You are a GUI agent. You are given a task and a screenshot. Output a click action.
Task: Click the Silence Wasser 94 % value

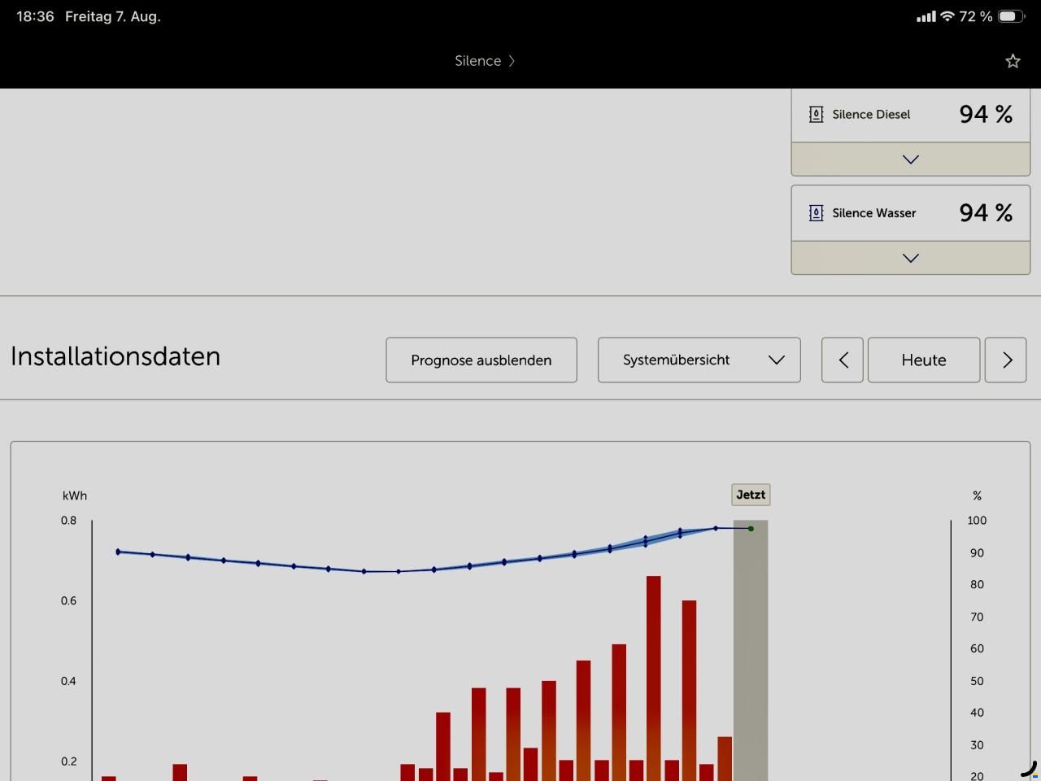coord(986,213)
